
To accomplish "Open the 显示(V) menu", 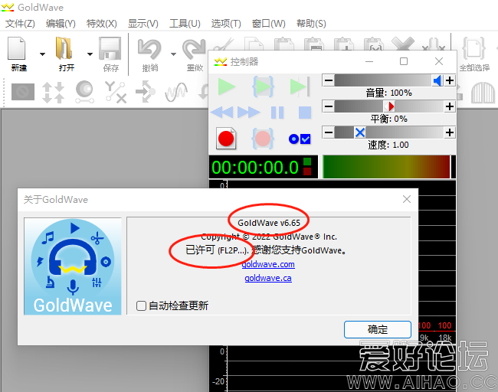I will pos(143,24).
